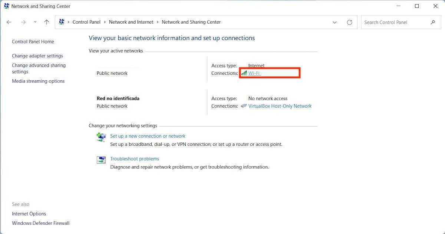Click the Search Control Panel field
This screenshot has height=234, width=445.
(395, 22)
